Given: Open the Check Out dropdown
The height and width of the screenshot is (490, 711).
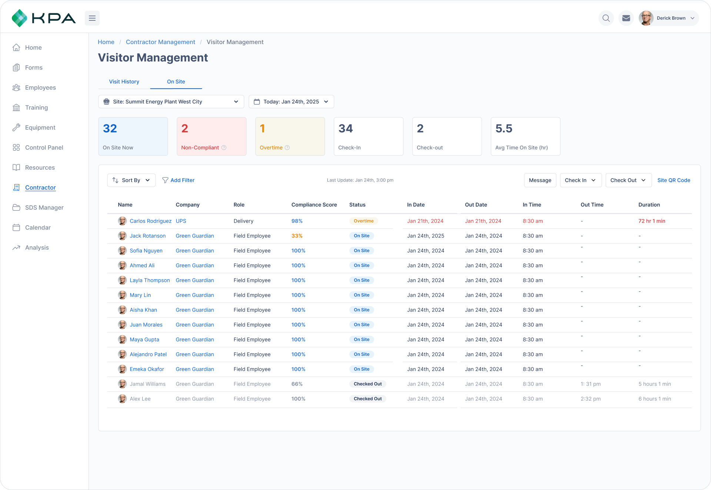Looking at the screenshot, I should coord(628,180).
